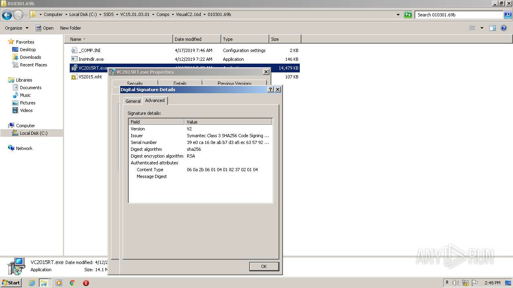Click the green Refresh button by address bar
Viewport: 513px width, 288px height.
[408, 15]
